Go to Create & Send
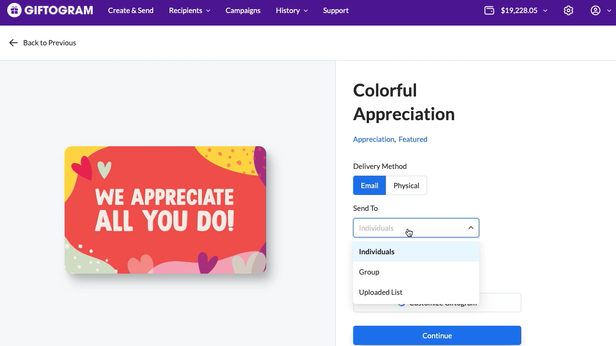616x346 pixels. (x=130, y=11)
